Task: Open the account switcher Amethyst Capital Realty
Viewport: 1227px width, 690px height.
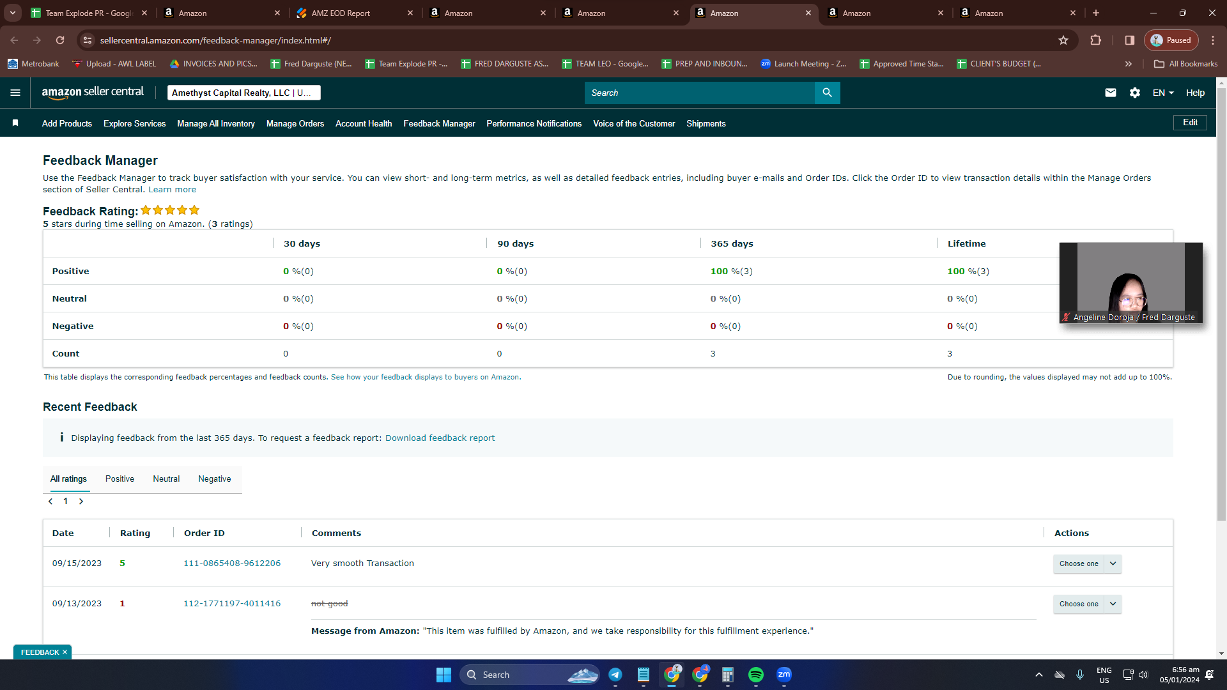Action: pyautogui.click(x=243, y=93)
